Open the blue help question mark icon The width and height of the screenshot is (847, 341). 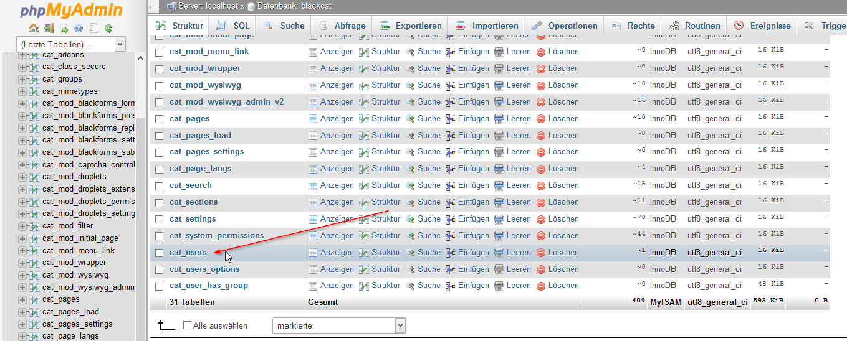pyautogui.click(x=79, y=28)
